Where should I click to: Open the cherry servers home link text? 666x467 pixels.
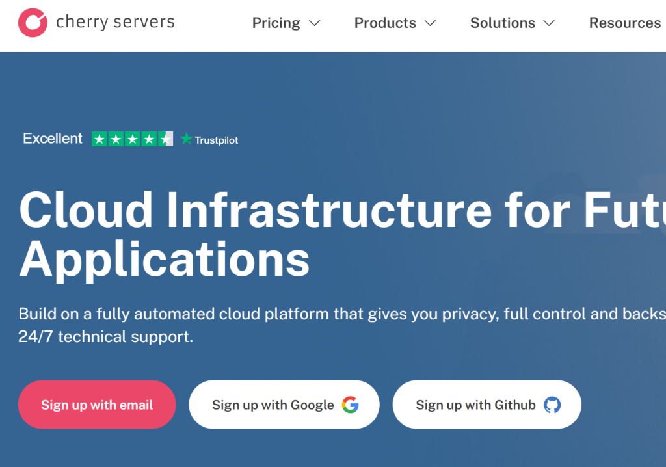[115, 21]
